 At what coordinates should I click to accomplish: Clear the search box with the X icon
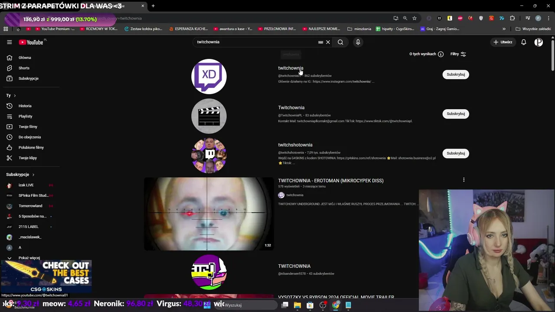click(x=328, y=42)
